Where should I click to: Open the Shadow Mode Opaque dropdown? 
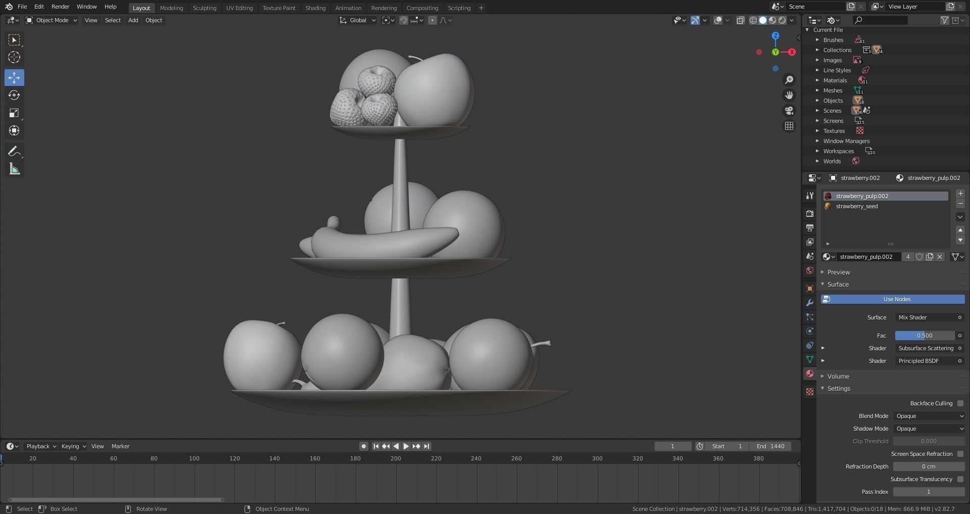coord(929,429)
